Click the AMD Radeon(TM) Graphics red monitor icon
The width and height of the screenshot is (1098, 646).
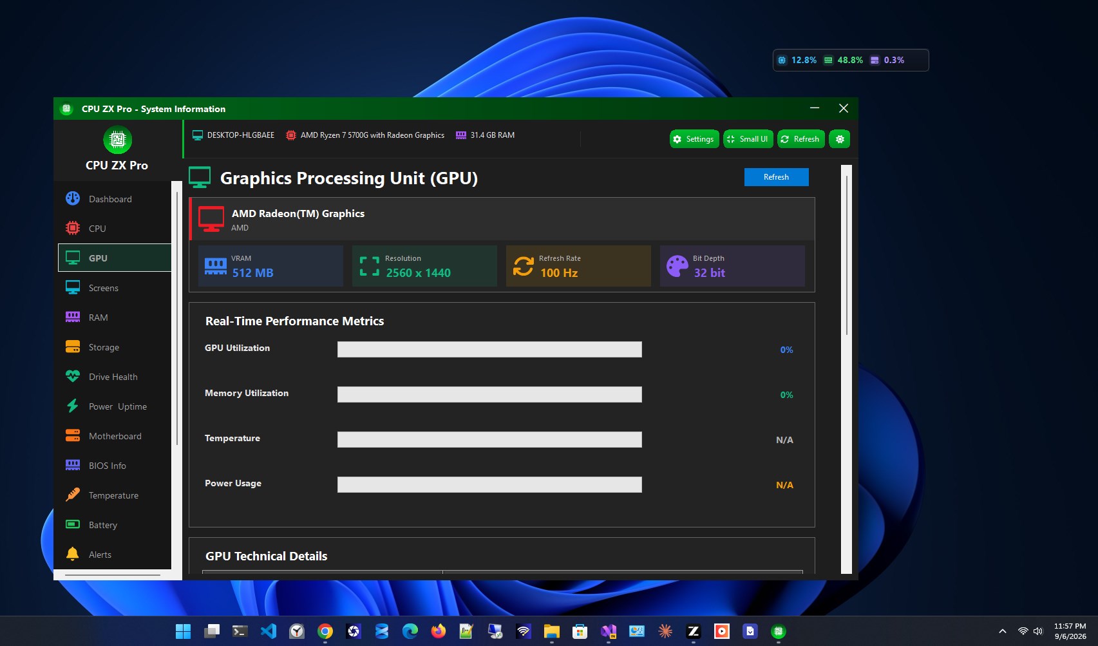pyautogui.click(x=211, y=219)
